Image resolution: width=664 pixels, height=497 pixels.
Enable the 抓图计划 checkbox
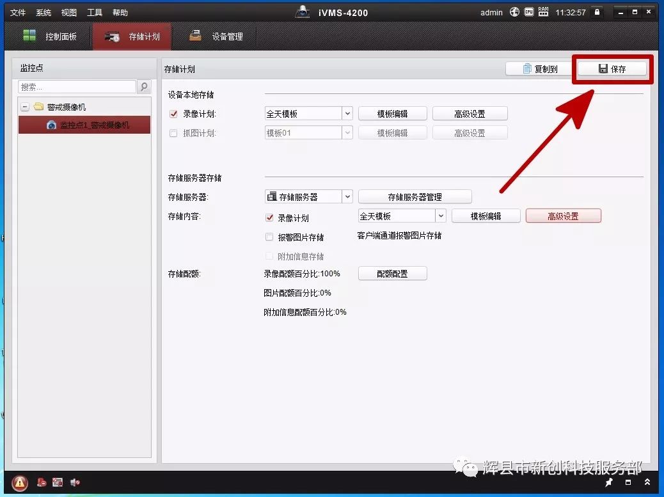click(173, 133)
